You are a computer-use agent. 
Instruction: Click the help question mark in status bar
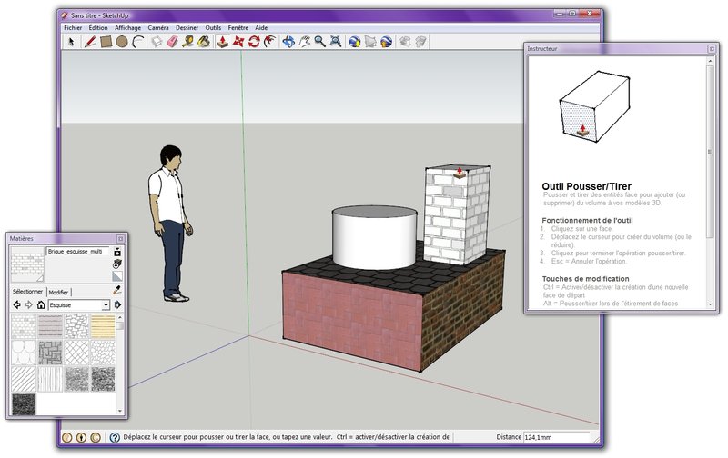[115, 437]
